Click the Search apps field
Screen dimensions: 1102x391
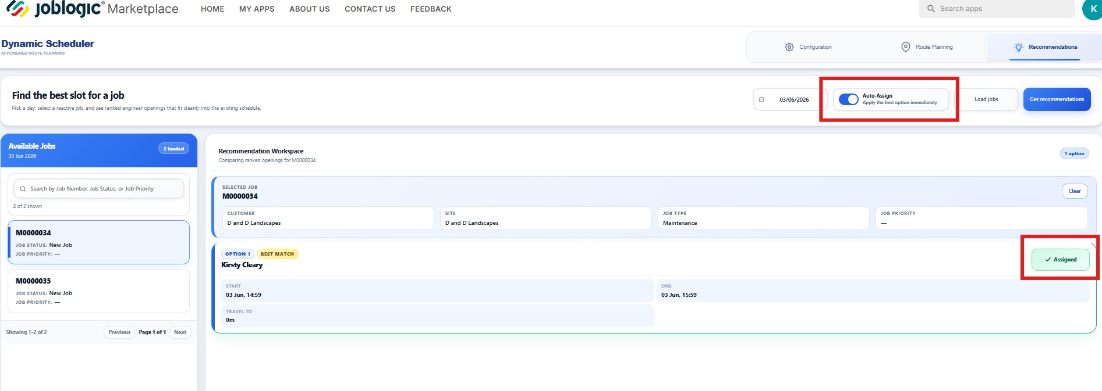pos(997,9)
